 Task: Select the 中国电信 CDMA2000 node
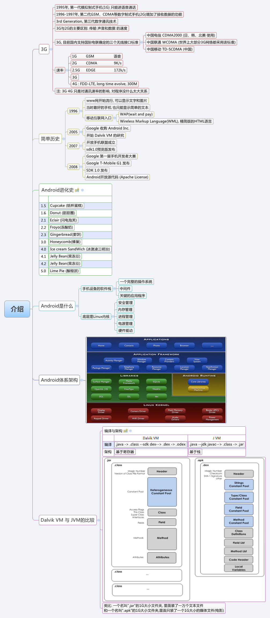(181, 35)
